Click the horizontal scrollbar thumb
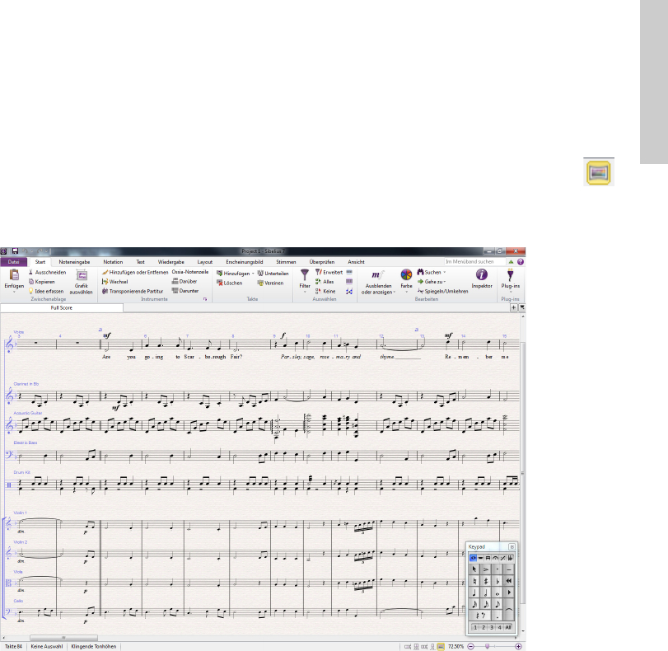The image size is (668, 651). 63,638
